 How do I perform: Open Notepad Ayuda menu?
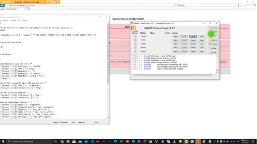click(x=24, y=20)
